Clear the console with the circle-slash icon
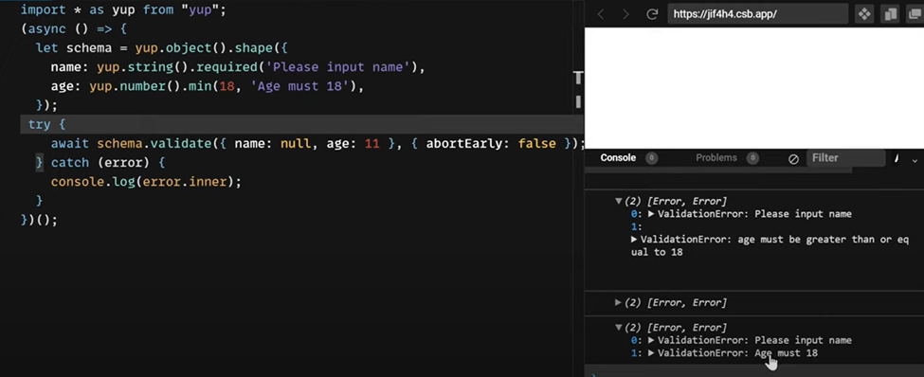This screenshot has width=924, height=377. (x=793, y=158)
